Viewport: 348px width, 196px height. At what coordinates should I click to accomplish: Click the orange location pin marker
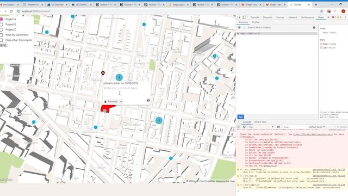103,73
